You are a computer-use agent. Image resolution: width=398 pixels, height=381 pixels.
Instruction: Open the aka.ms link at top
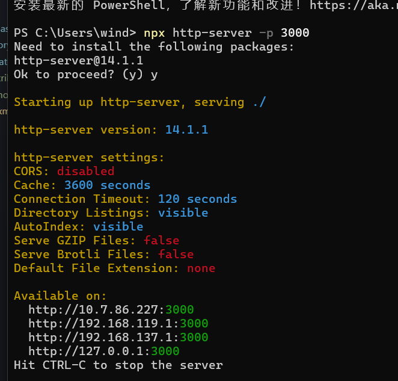354,7
